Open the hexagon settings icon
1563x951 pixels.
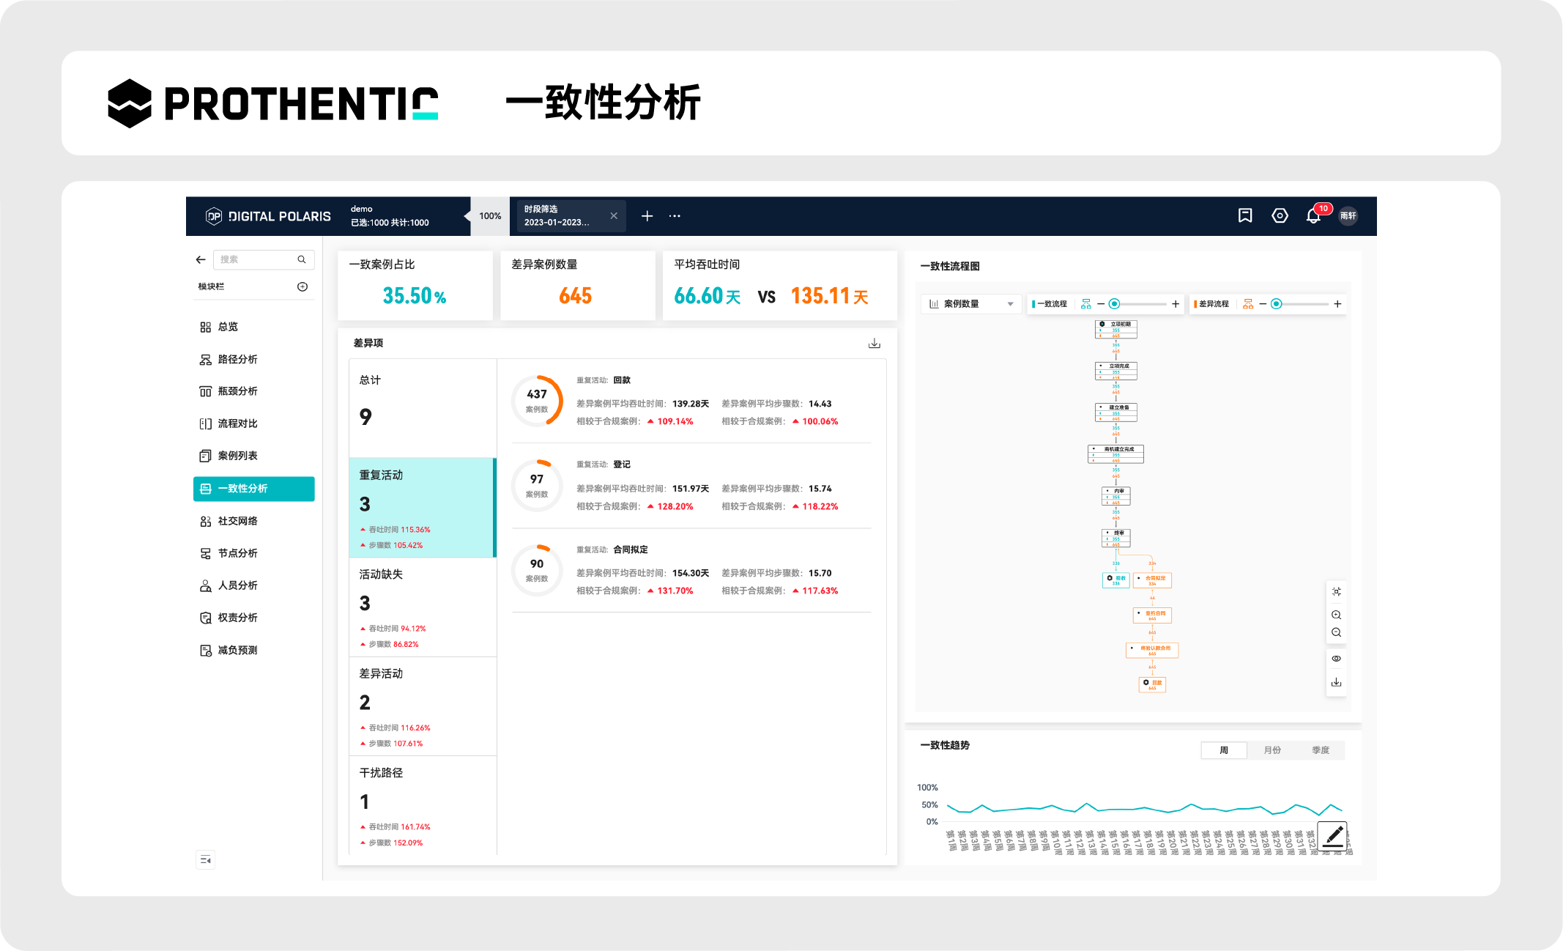(x=1280, y=215)
